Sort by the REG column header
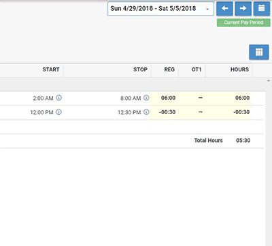This screenshot has width=272, height=246. [169, 69]
